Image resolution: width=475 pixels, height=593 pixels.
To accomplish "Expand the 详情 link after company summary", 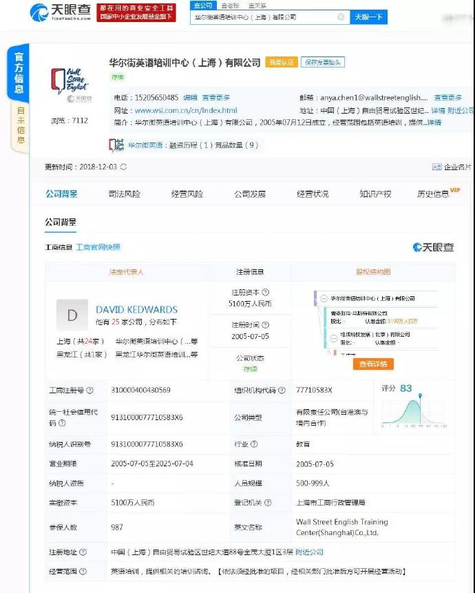I will [434, 123].
